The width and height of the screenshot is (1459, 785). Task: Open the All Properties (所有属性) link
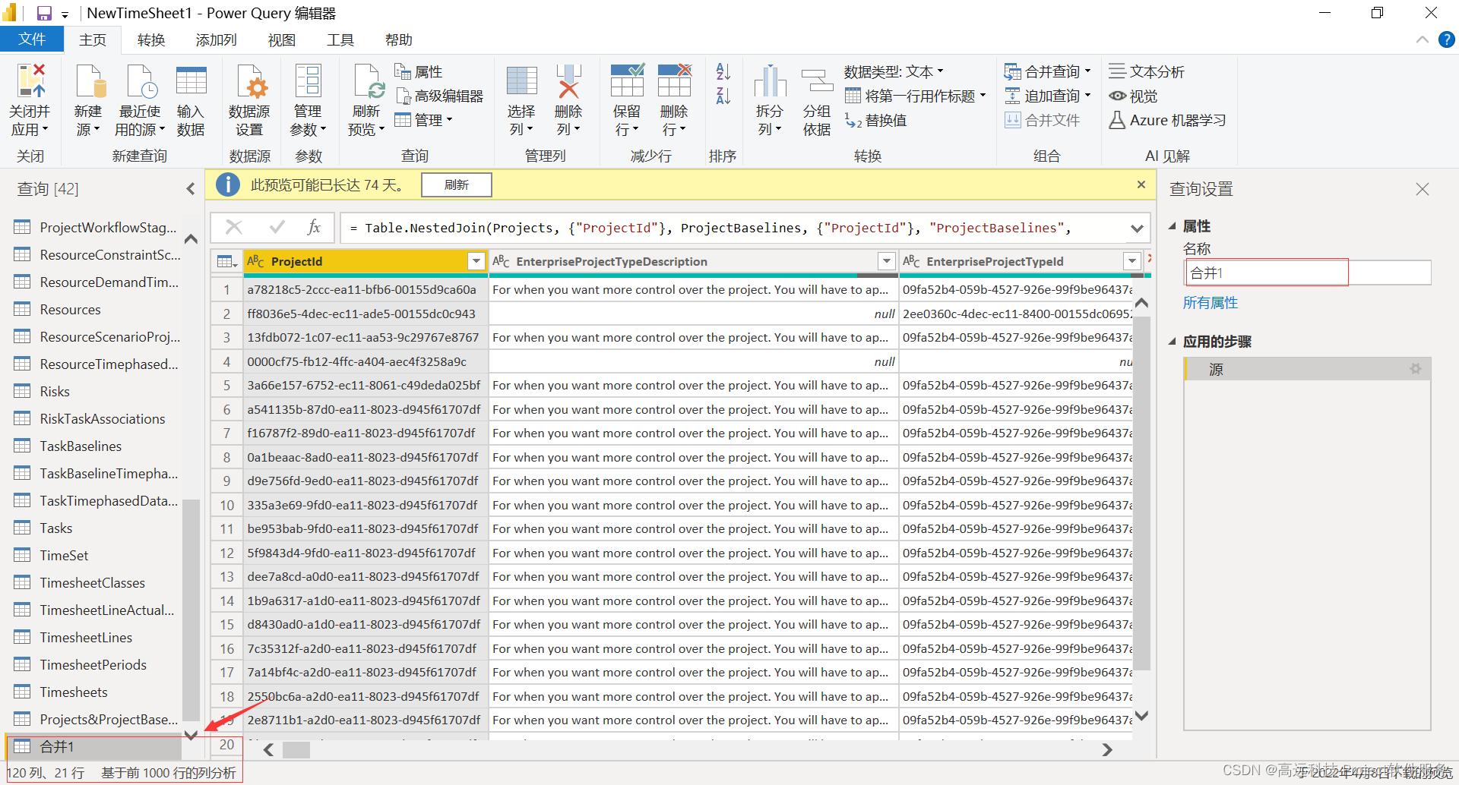(1211, 303)
